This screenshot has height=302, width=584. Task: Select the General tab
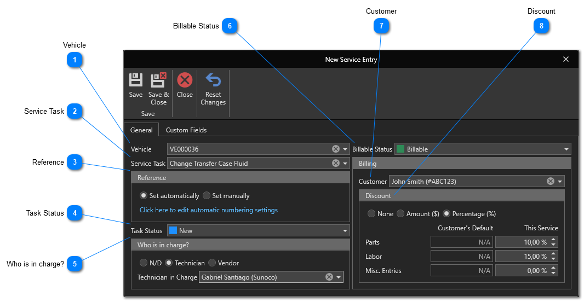(141, 130)
